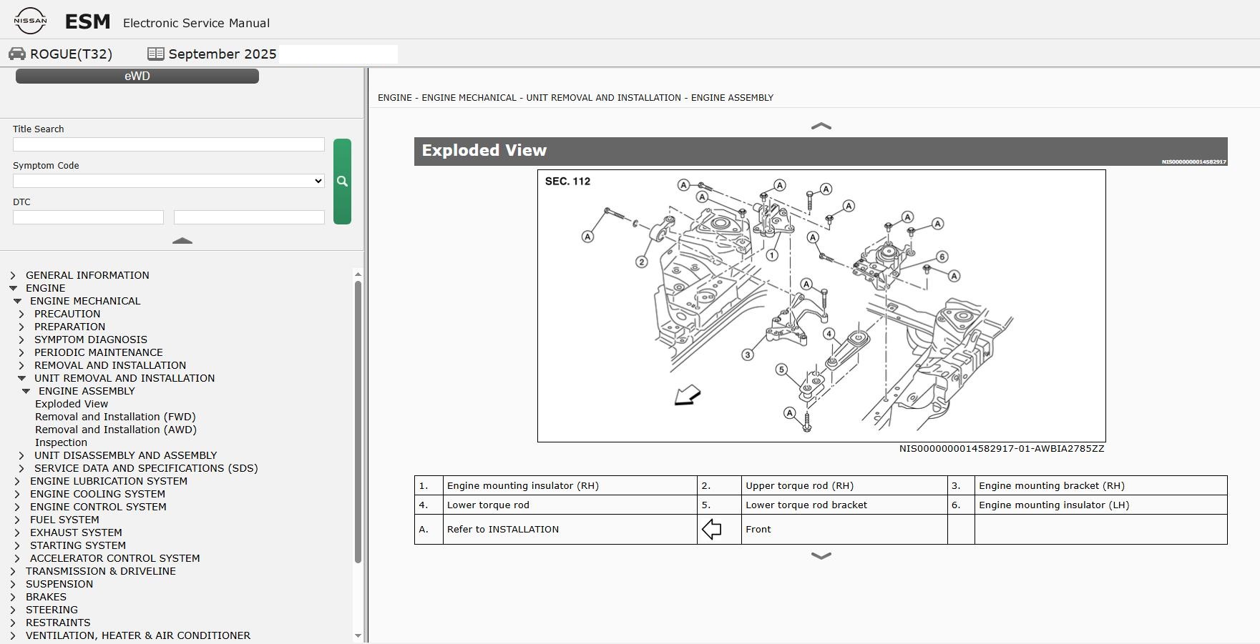1260x644 pixels.
Task: Click the Title Search input field
Action: point(169,144)
